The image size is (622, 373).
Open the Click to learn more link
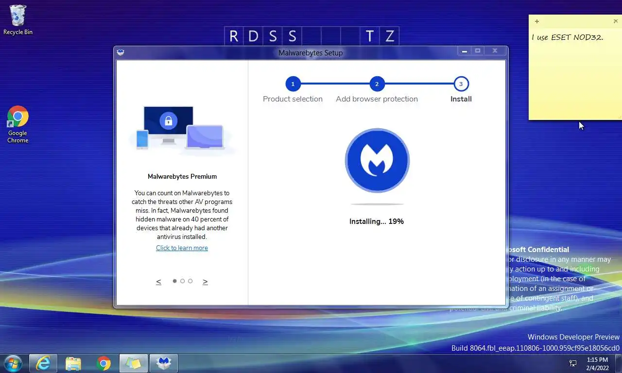[182, 248]
